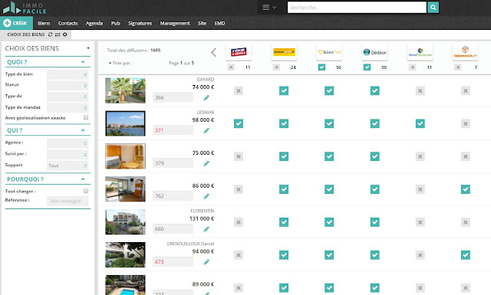Open the Management menu

(175, 23)
